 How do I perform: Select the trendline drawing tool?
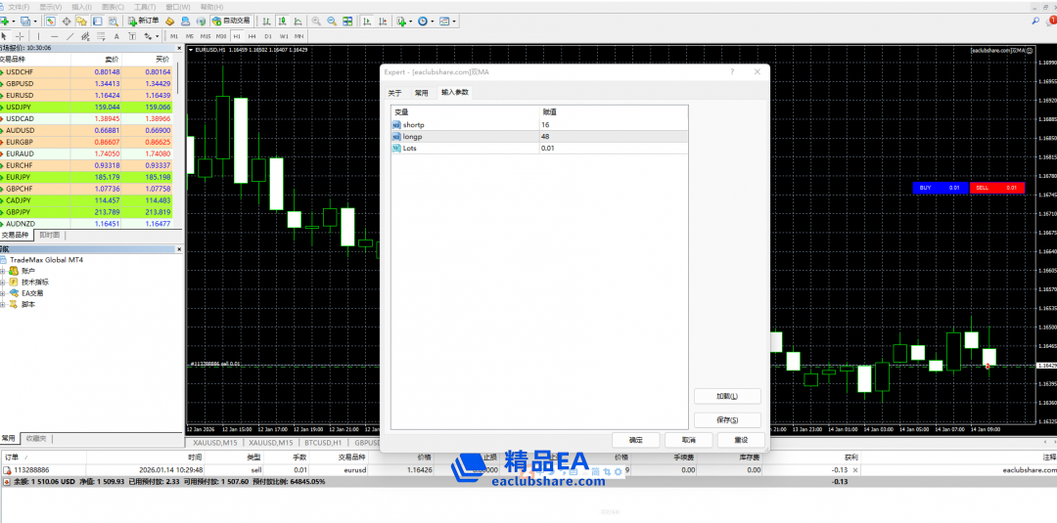tap(69, 36)
